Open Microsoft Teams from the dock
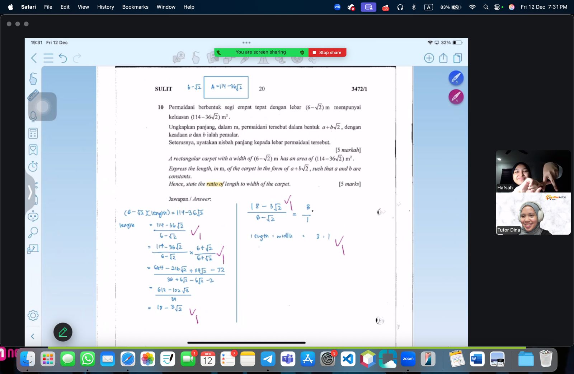Image resolution: width=574 pixels, height=374 pixels. [x=288, y=359]
